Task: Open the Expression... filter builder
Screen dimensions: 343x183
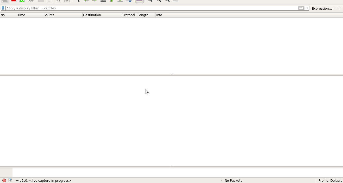Action: point(322,8)
